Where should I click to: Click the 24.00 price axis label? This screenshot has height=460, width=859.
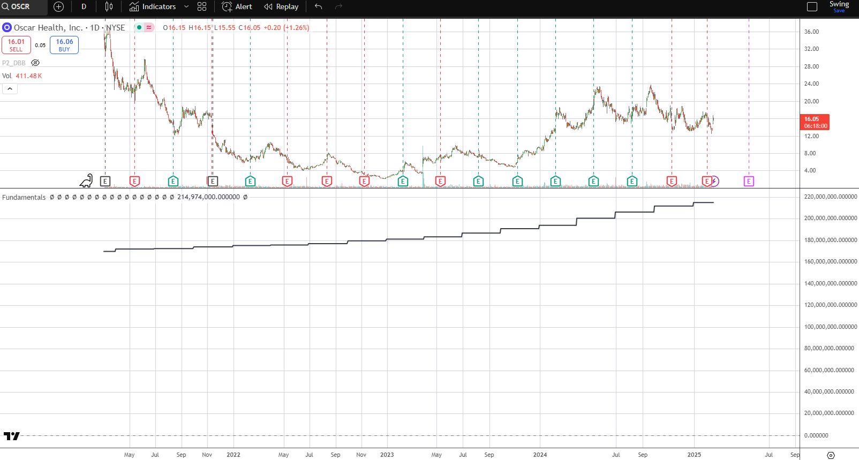pos(811,84)
